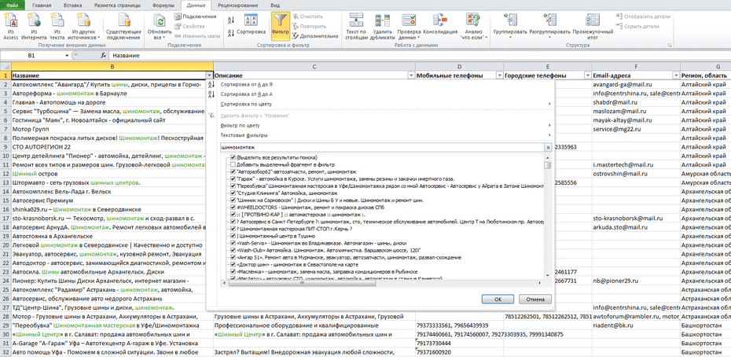Switch to the 'Формулы' ribbon tab
The height and width of the screenshot is (357, 731).
click(163, 6)
